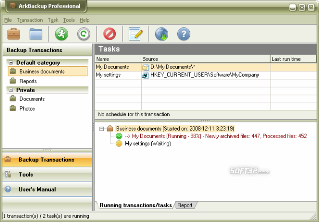This screenshot has height=222, width=319.
Task: Click the status bar running transactions text
Action: pos(46,216)
